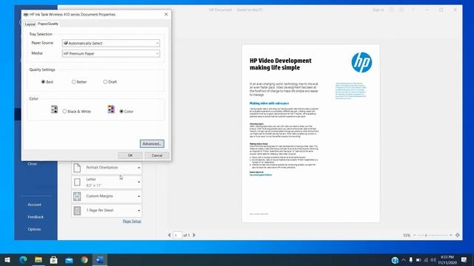Viewport: 474px width, 266px height.
Task: Choose the Color radio option
Action: (121, 112)
